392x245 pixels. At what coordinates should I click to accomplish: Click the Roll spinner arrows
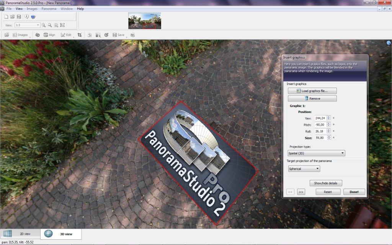point(328,131)
